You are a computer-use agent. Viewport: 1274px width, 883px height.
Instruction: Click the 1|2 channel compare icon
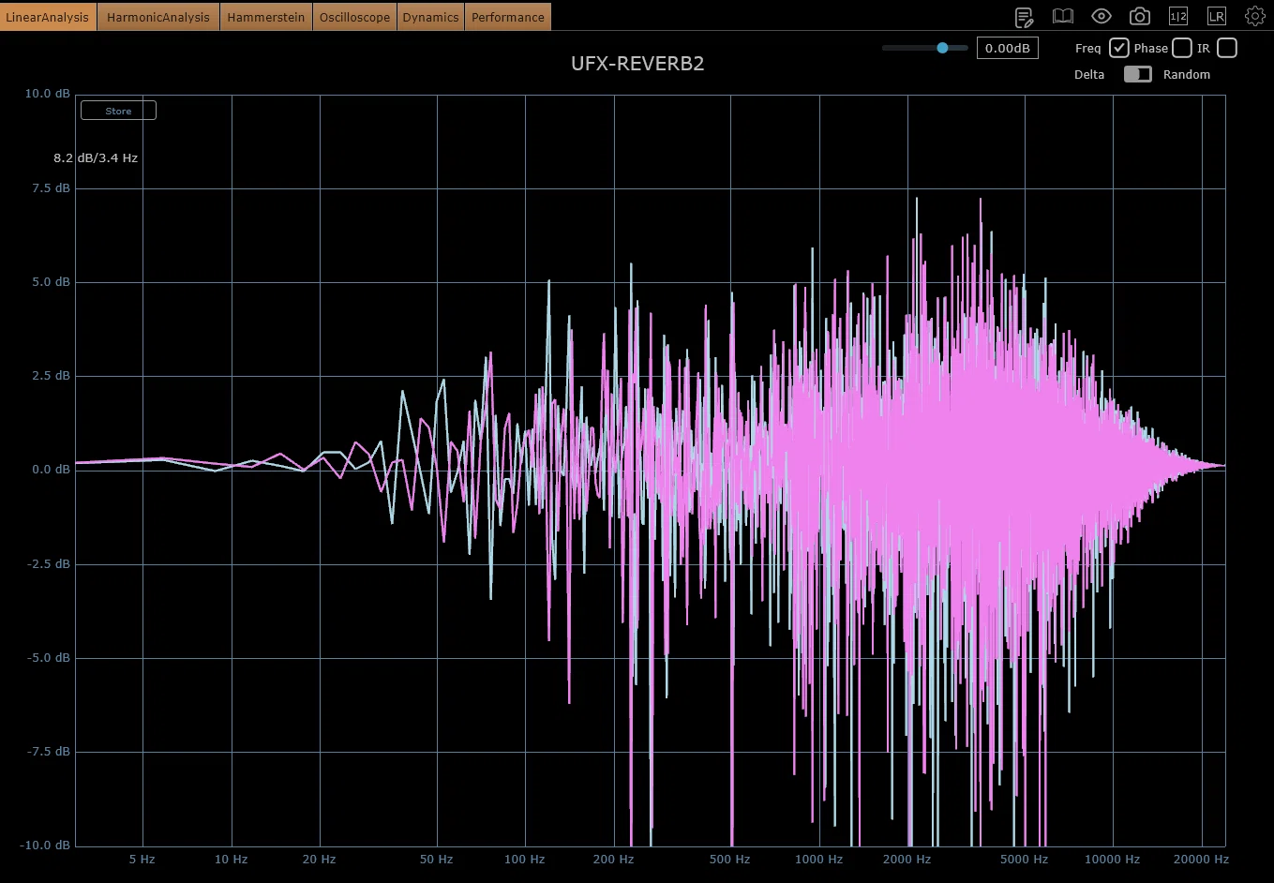(x=1177, y=16)
